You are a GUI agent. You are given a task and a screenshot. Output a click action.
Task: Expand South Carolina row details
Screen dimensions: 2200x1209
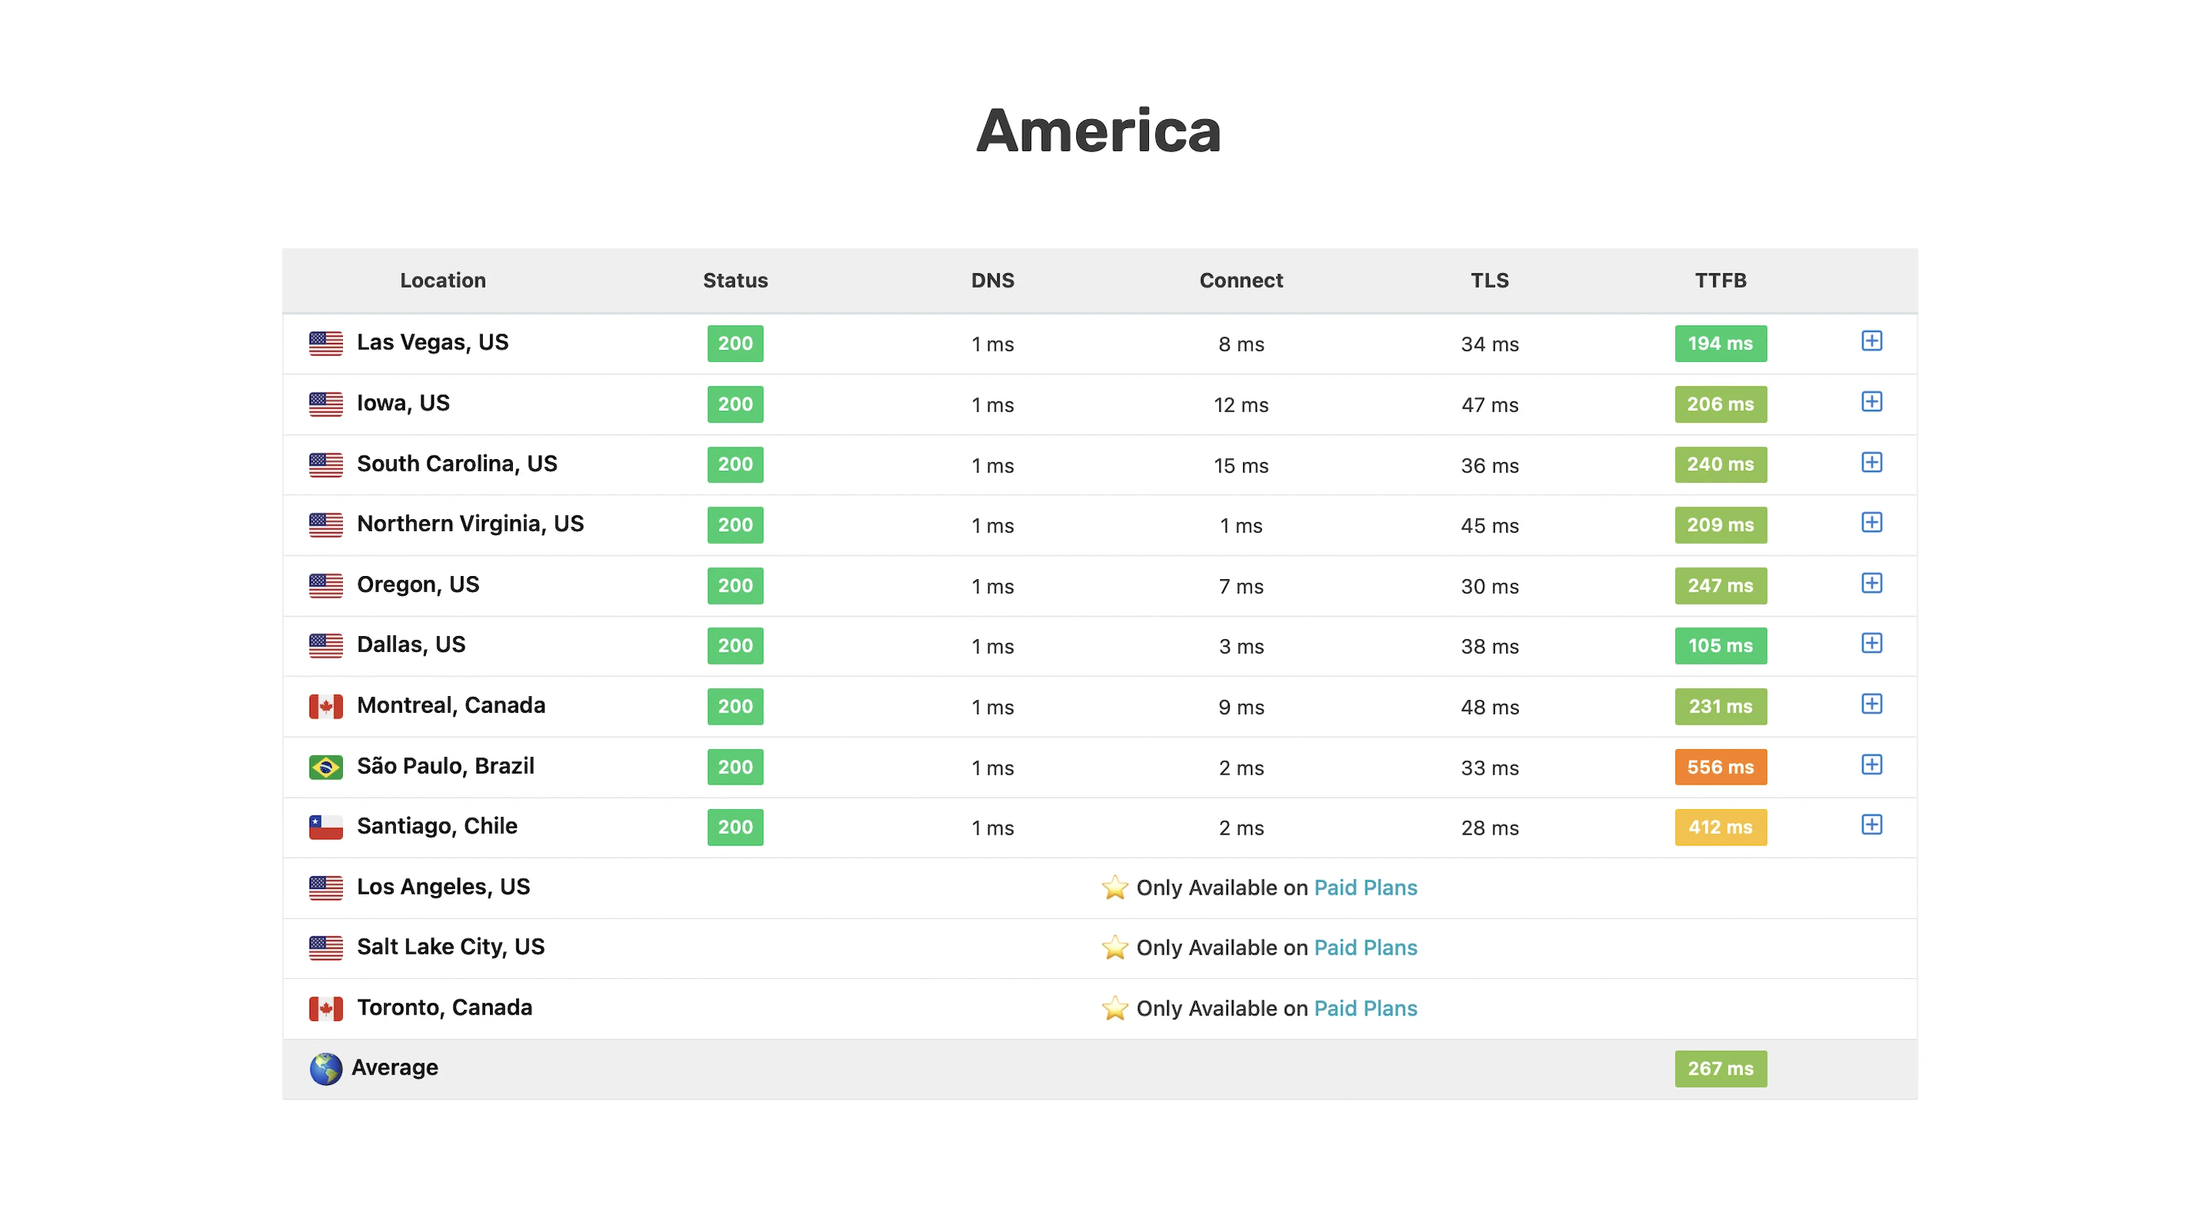click(1871, 463)
